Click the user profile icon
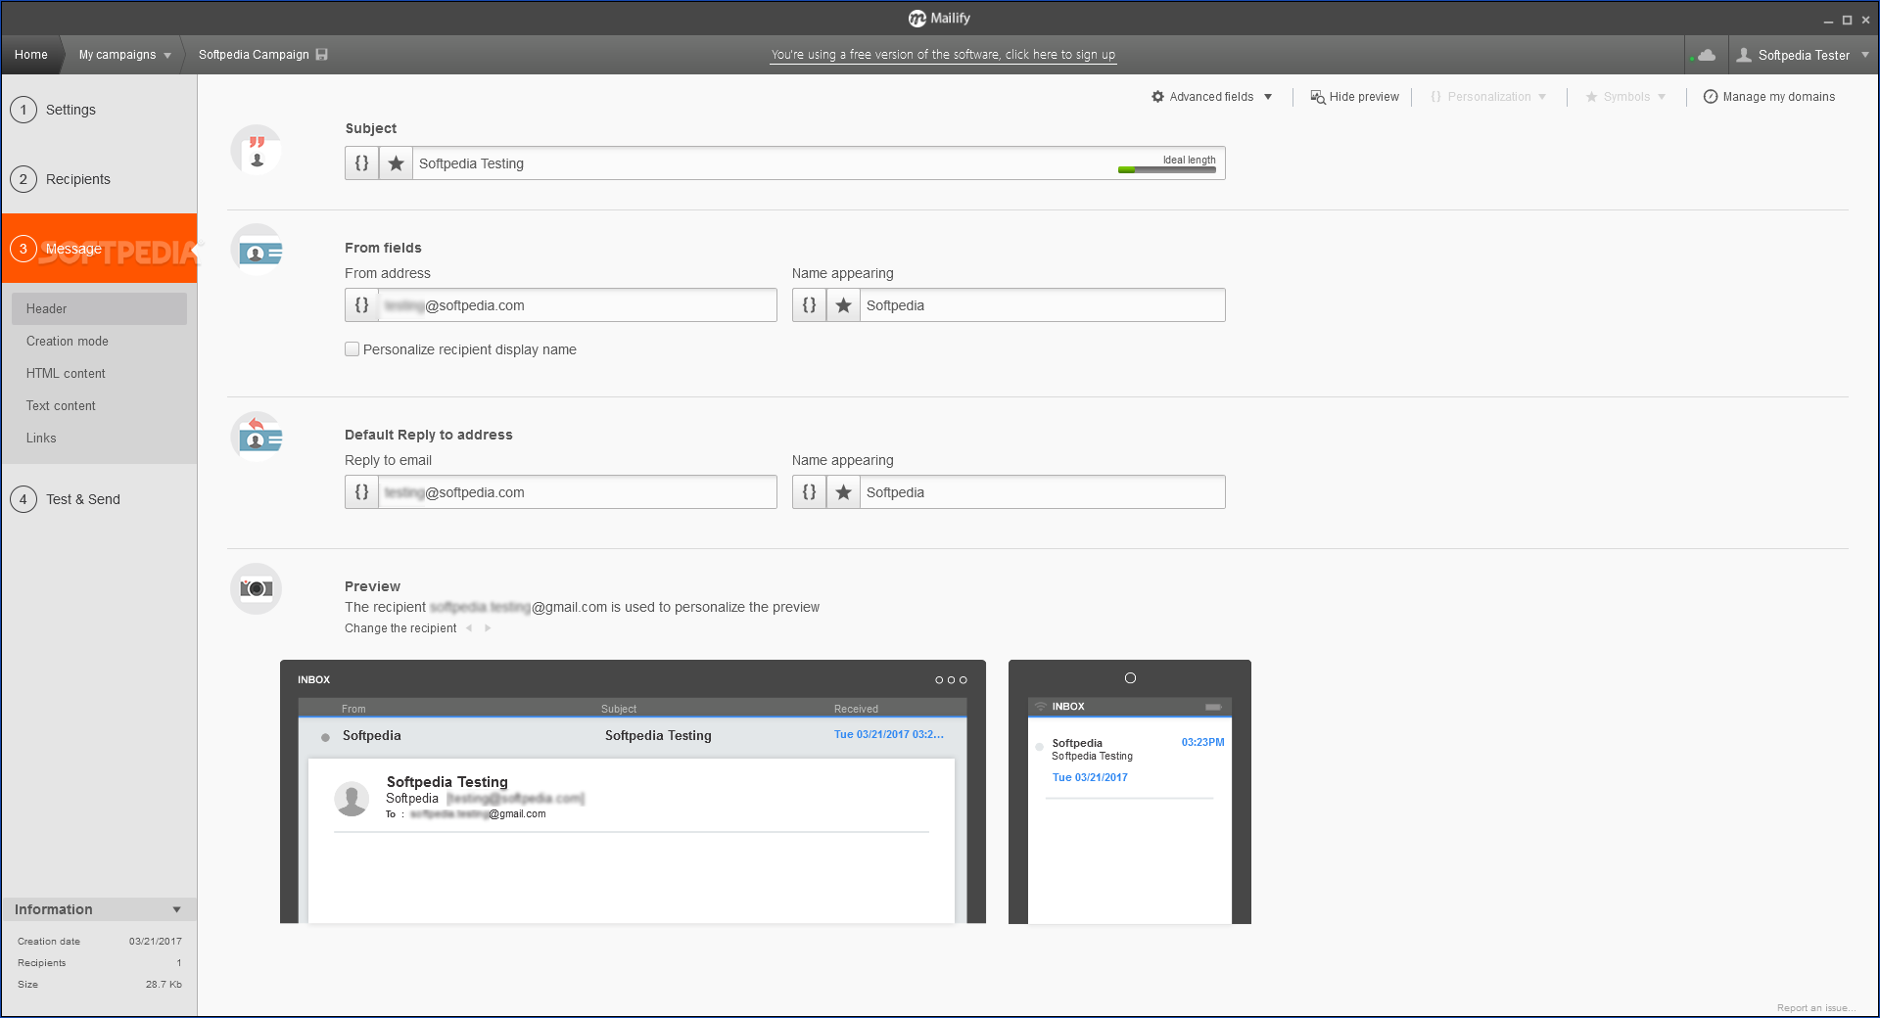 point(1744,55)
